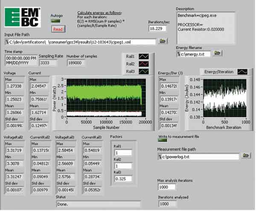Toggle Write to measurement file switch

[x=163, y=140]
